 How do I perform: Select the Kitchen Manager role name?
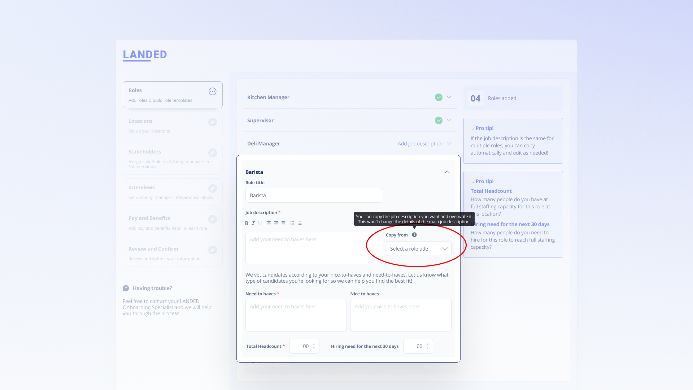coord(268,97)
